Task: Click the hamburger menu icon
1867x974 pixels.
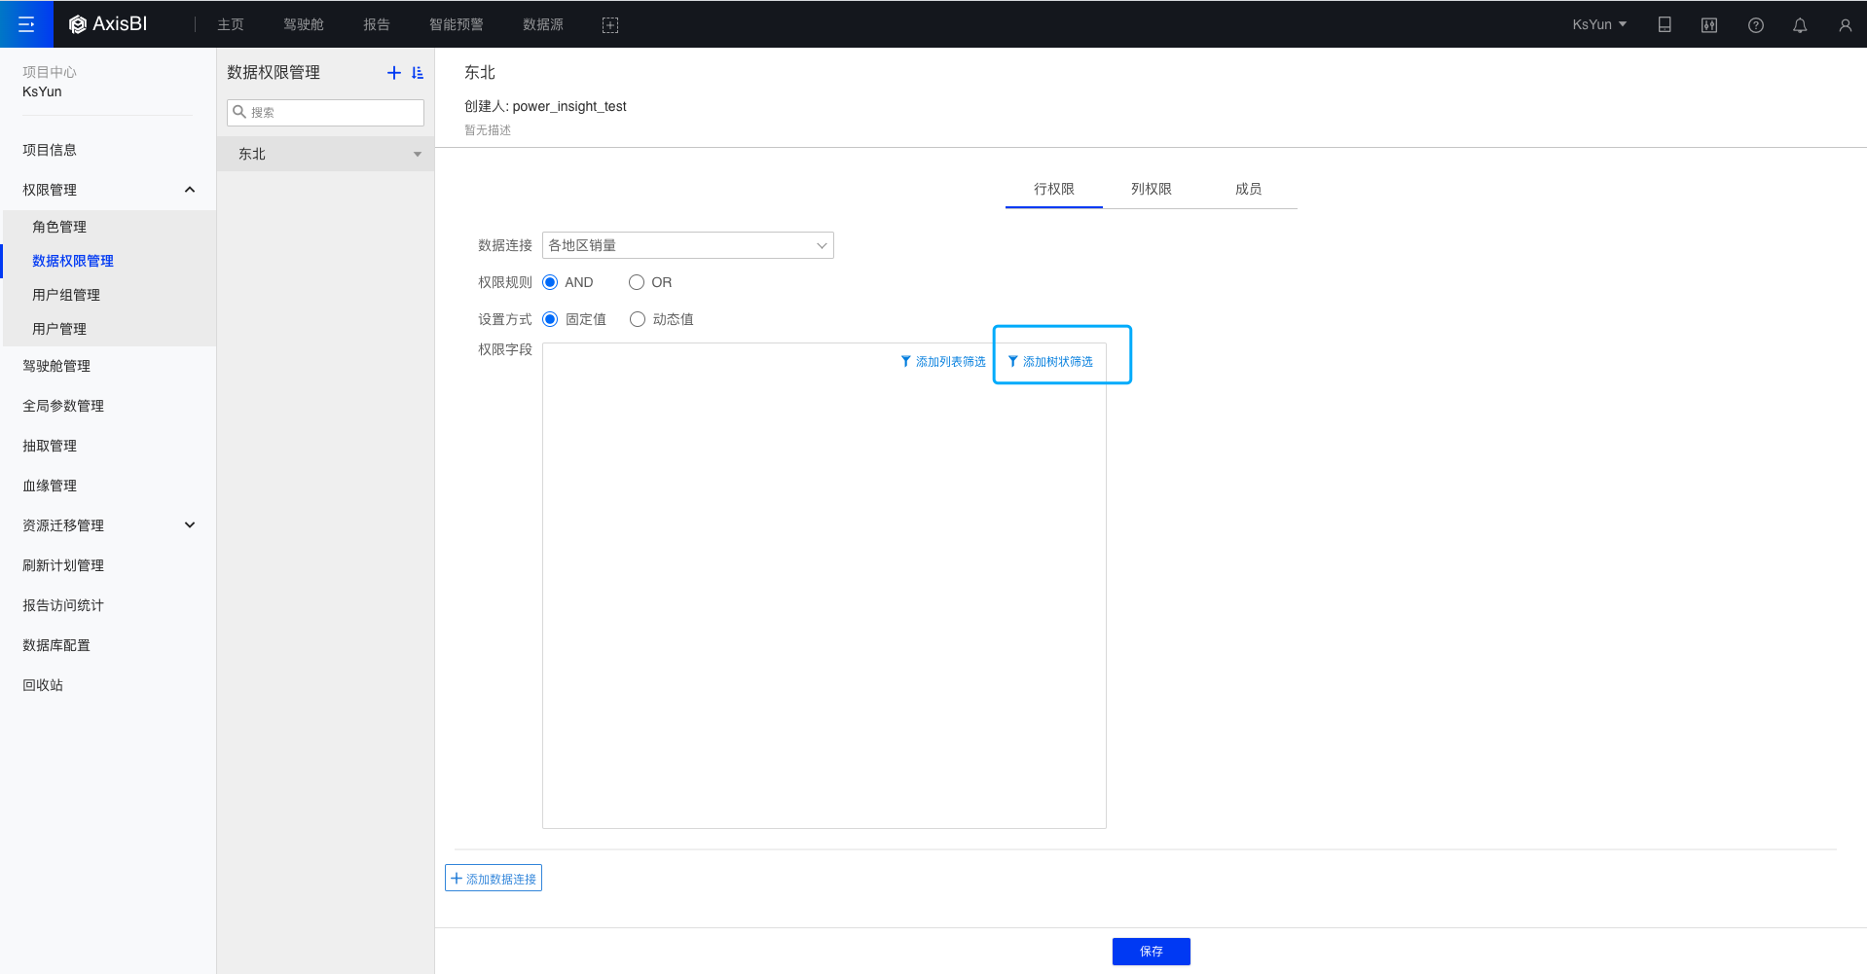Action: [x=26, y=24]
